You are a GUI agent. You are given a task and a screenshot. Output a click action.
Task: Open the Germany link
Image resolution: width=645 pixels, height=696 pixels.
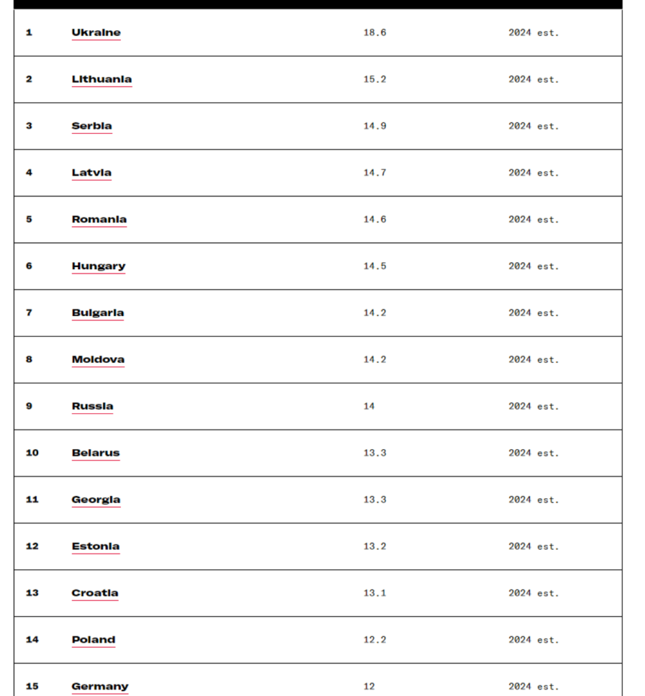click(x=100, y=686)
